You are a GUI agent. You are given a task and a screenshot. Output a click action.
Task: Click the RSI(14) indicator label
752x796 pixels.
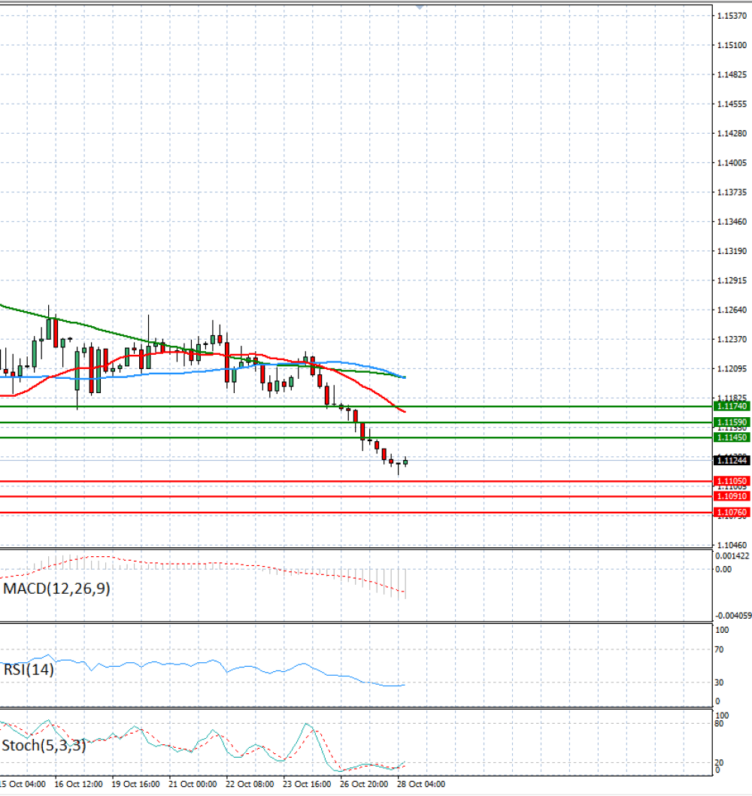[x=29, y=670]
